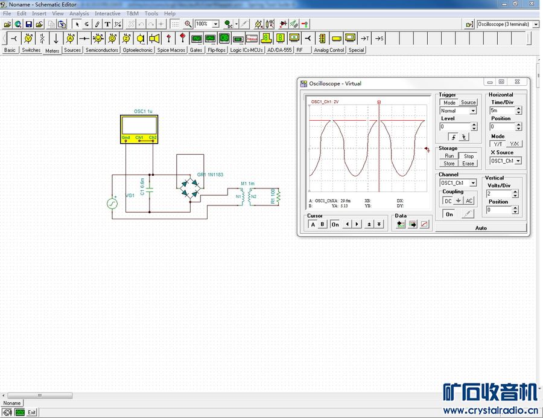This screenshot has width=543, height=418.
Task: Click the zoom magnifier icon
Action: pos(188,24)
